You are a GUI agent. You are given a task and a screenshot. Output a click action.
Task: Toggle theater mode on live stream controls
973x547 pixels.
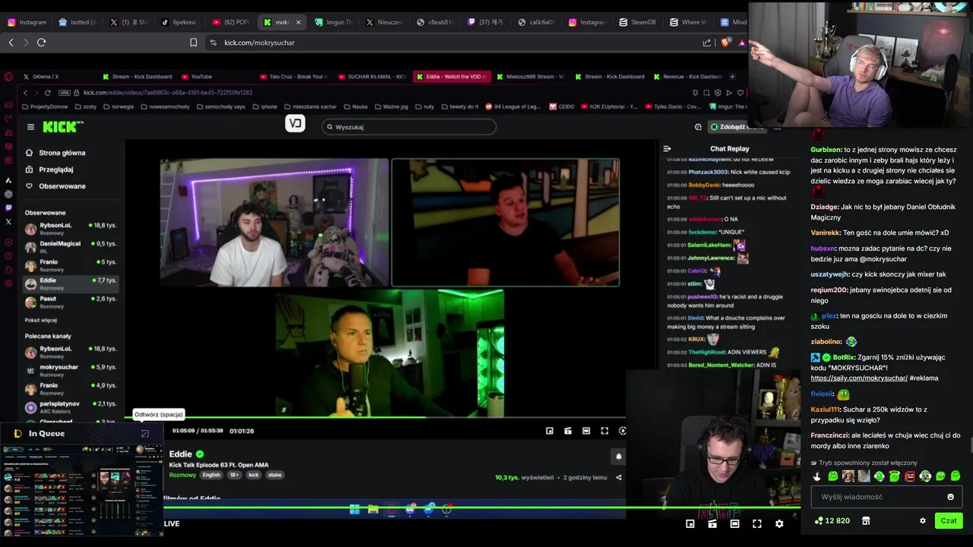click(734, 523)
